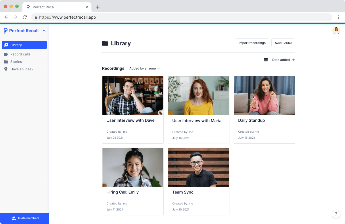Open the user profile avatar

coord(336,30)
